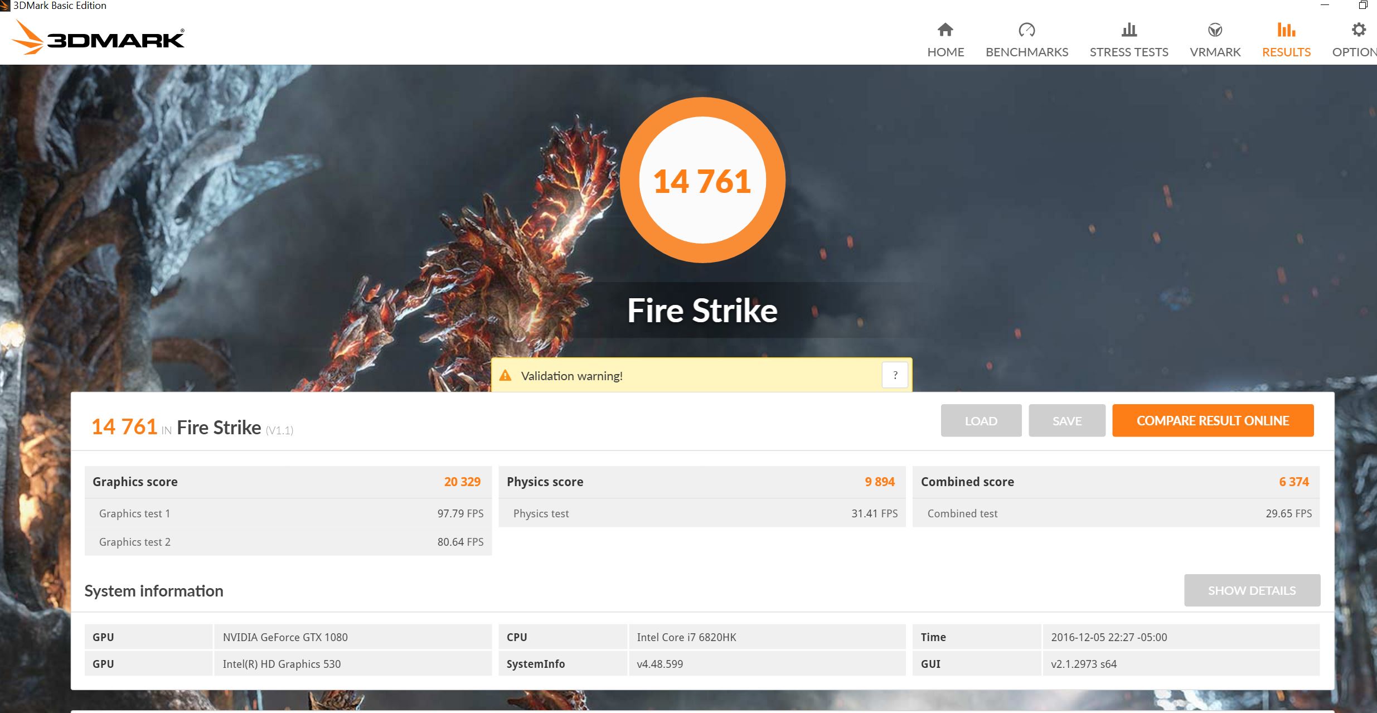Click the 80.64 FPS value
1377x713 pixels.
pyautogui.click(x=460, y=542)
